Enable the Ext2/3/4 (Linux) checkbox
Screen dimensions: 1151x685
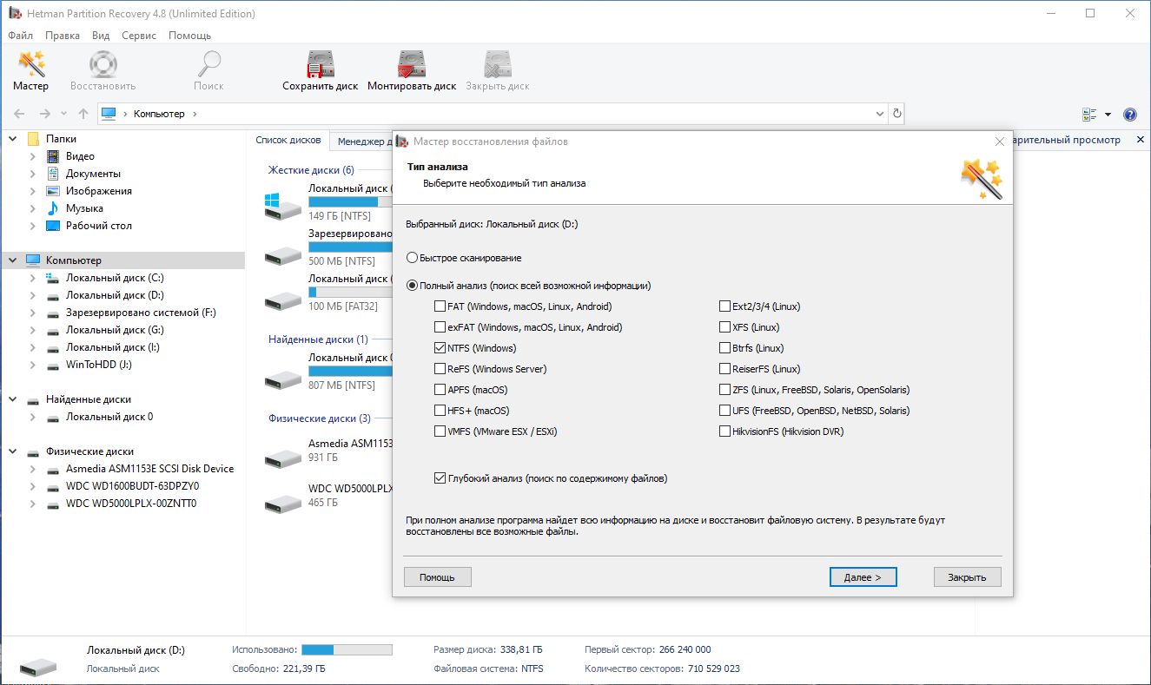click(724, 306)
